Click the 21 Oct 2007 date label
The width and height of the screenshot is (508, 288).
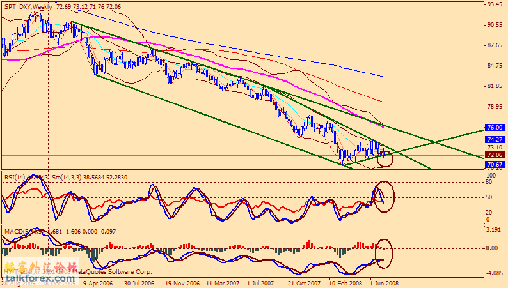click(304, 284)
